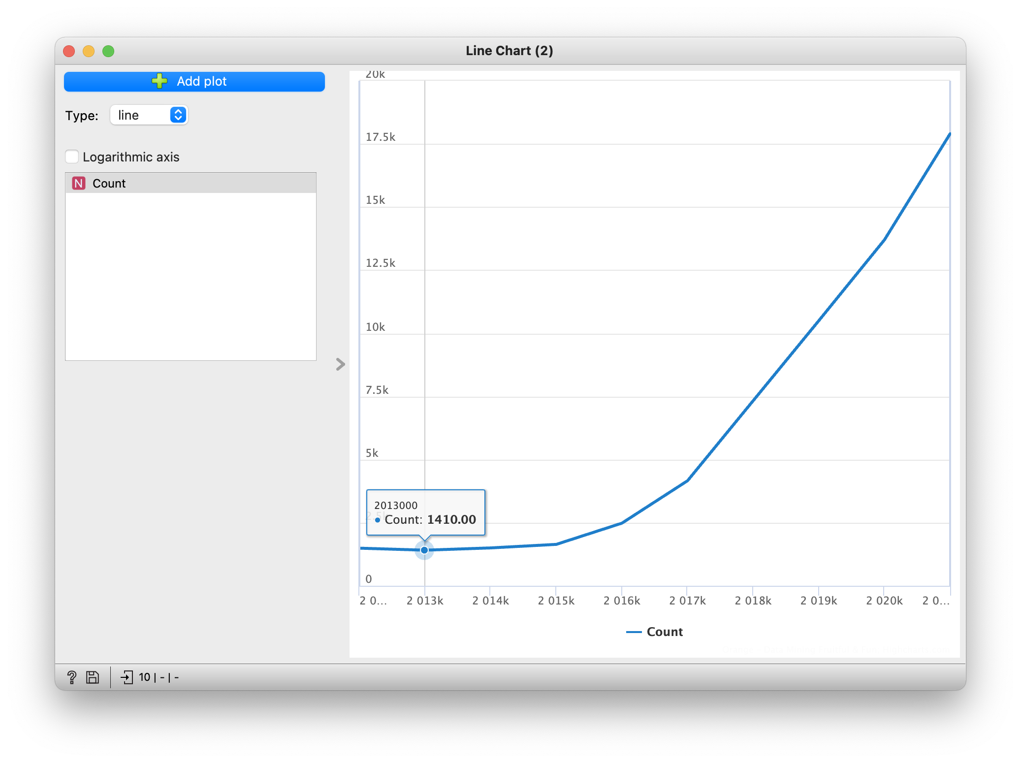Click the help question mark icon
This screenshot has width=1021, height=763.
(72, 677)
